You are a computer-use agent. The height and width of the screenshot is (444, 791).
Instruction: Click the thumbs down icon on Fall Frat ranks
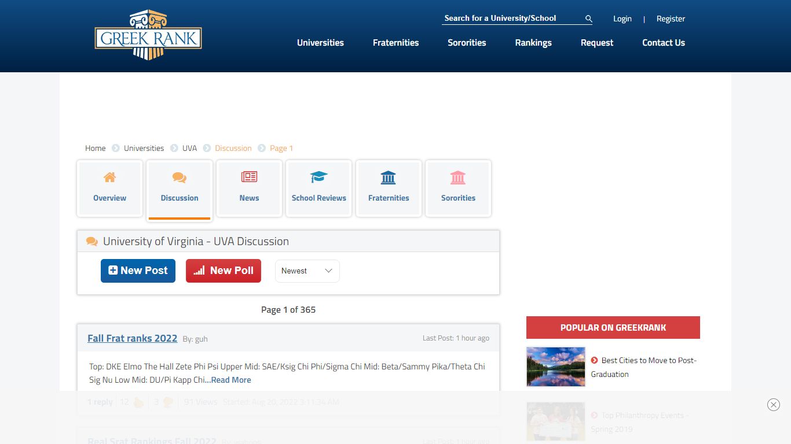pyautogui.click(x=168, y=402)
